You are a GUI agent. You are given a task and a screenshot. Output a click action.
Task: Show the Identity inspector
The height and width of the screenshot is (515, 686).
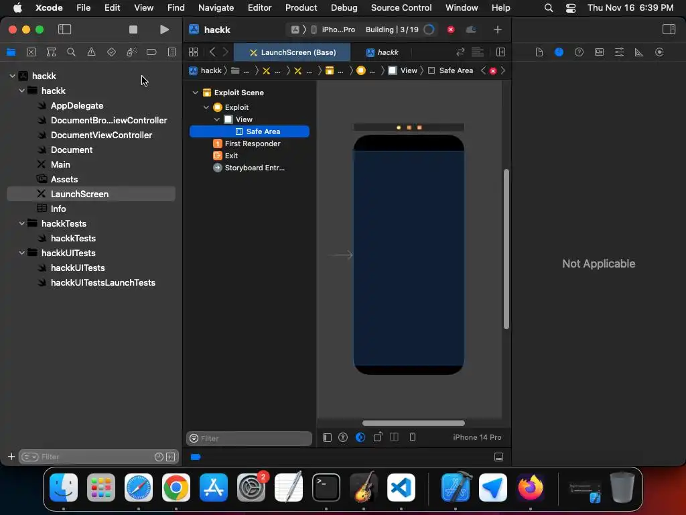tap(600, 52)
